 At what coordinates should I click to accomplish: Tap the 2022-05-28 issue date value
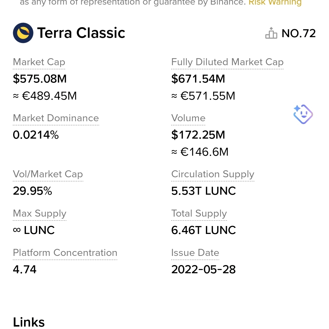(203, 269)
